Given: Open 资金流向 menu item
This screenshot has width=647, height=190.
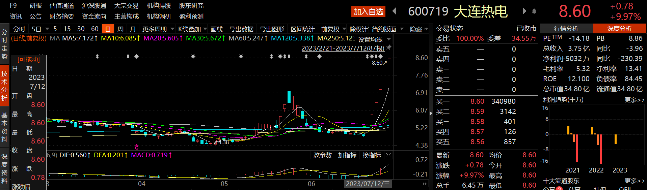Looking at the screenshot, I should point(94,17).
